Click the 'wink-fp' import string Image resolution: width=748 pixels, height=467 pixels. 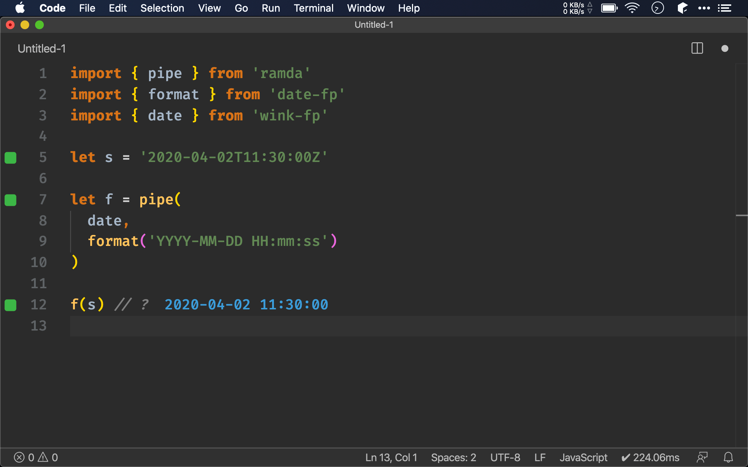tap(290, 116)
